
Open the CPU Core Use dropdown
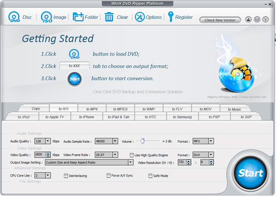tap(48, 175)
